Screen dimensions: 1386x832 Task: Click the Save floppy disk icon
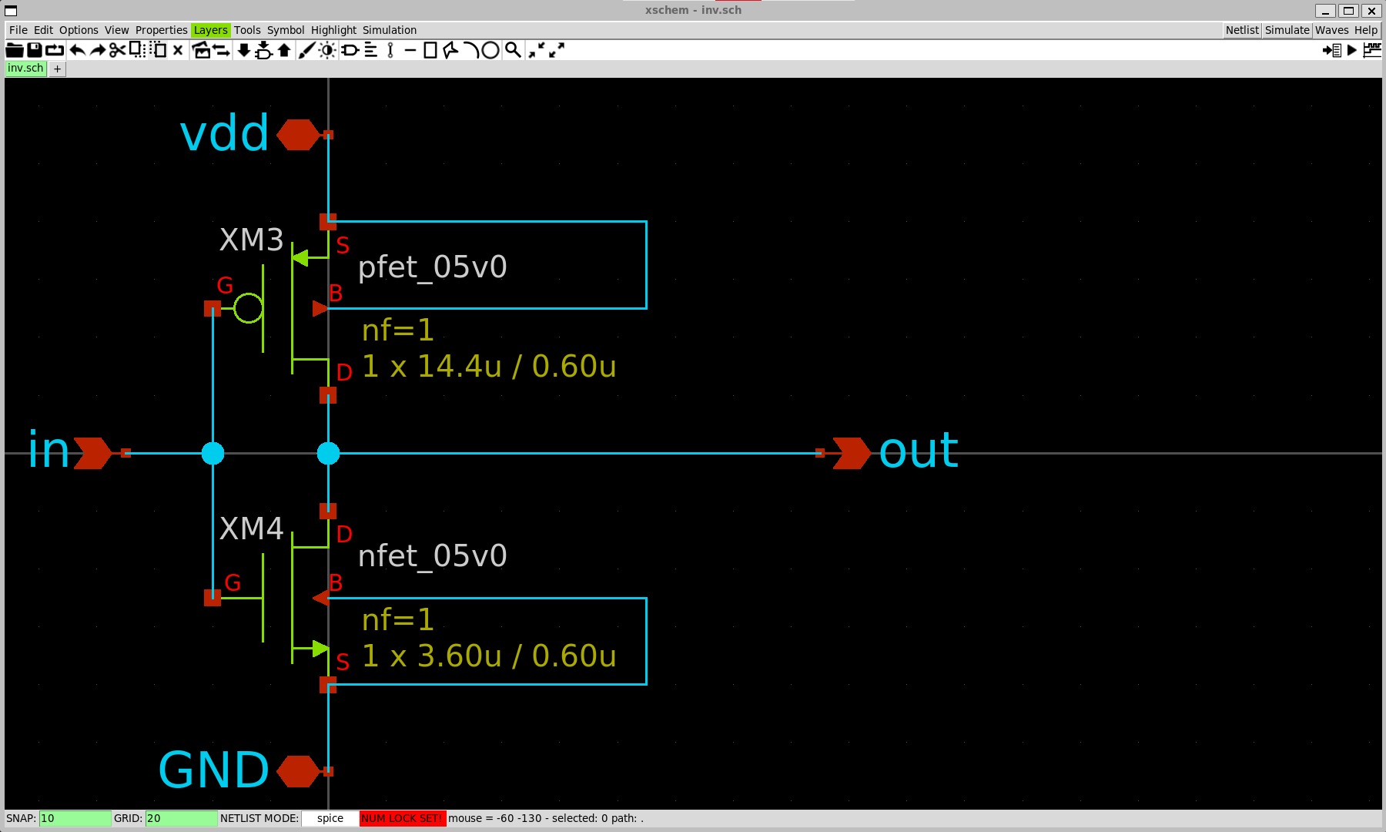35,50
